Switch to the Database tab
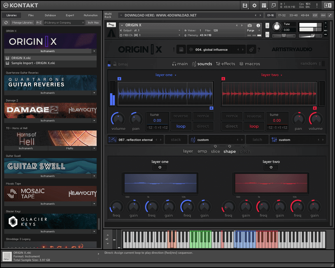The width and height of the screenshot is (335, 268). click(50, 15)
